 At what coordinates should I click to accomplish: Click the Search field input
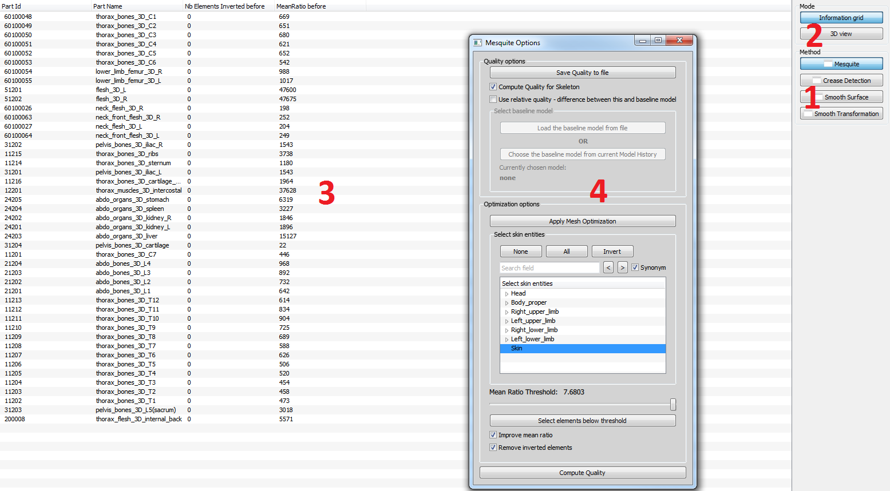click(x=549, y=268)
